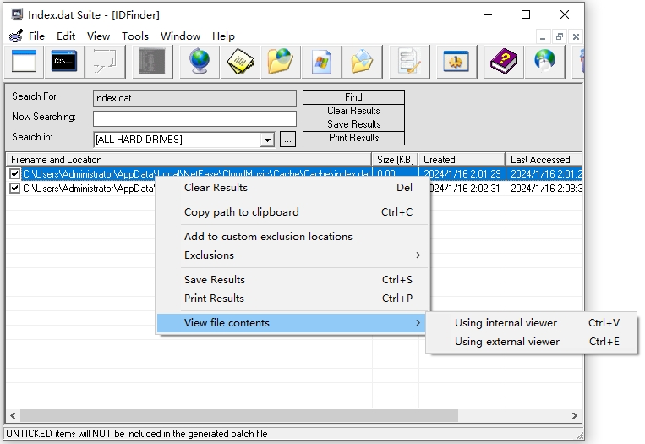The width and height of the screenshot is (645, 444).
Task: Expand the Search in drive dropdown
Action: (x=267, y=140)
